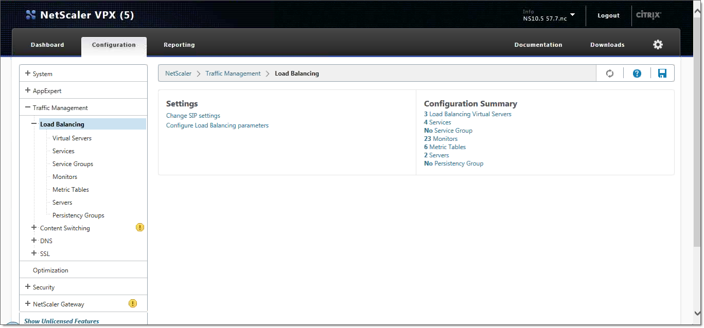Viewport: 704px width, 328px height.
Task: Click warning icon next to NetScaler Gateway
Action: pos(133,303)
